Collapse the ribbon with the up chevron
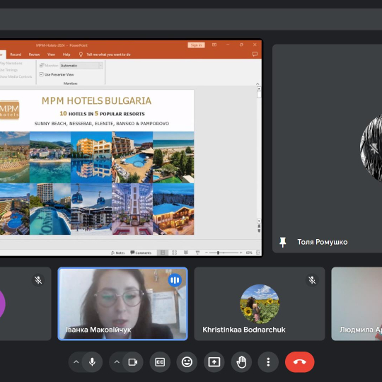 click(257, 83)
